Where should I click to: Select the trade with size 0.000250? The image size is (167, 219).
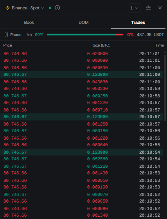coord(82,96)
